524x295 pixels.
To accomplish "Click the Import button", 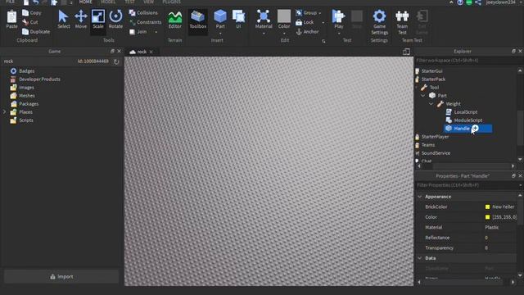I will pos(61,277).
